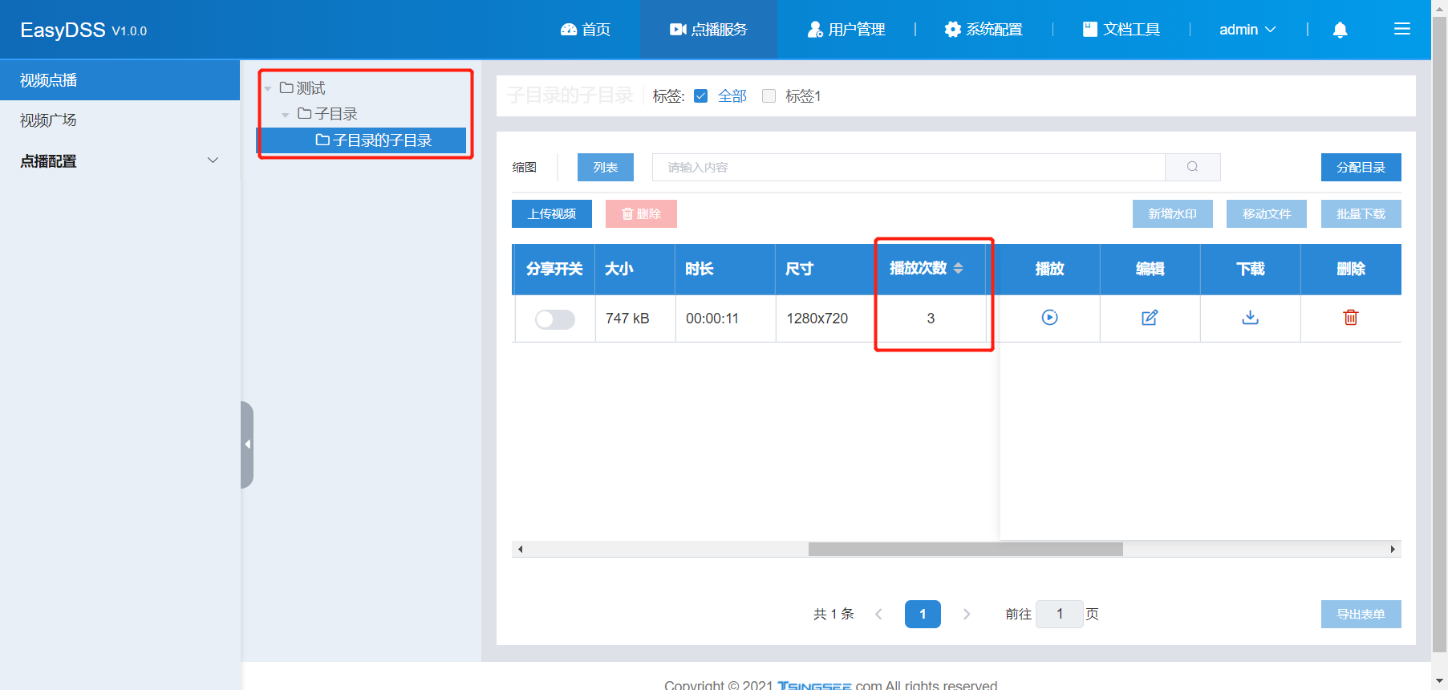1448x690 pixels.
Task: Click the 删除 batch delete button
Action: pyautogui.click(x=641, y=213)
